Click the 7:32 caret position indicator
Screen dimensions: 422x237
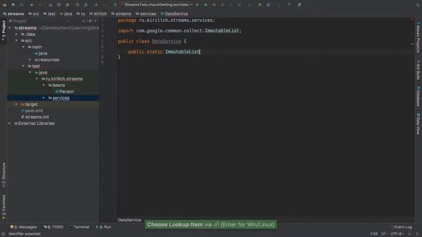click(374, 234)
